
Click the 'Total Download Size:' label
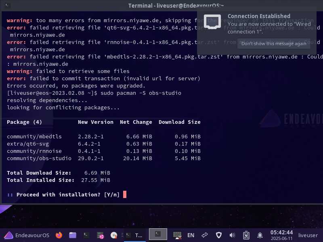coord(39,173)
